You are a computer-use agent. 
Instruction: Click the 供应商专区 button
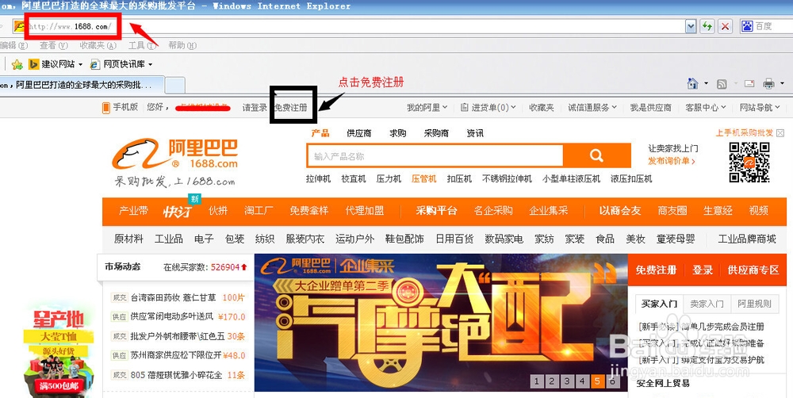tap(753, 270)
